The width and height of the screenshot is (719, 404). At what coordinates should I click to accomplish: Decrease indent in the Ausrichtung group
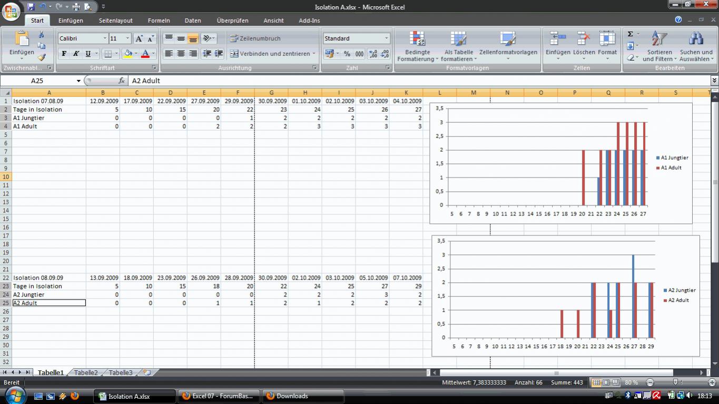click(207, 54)
